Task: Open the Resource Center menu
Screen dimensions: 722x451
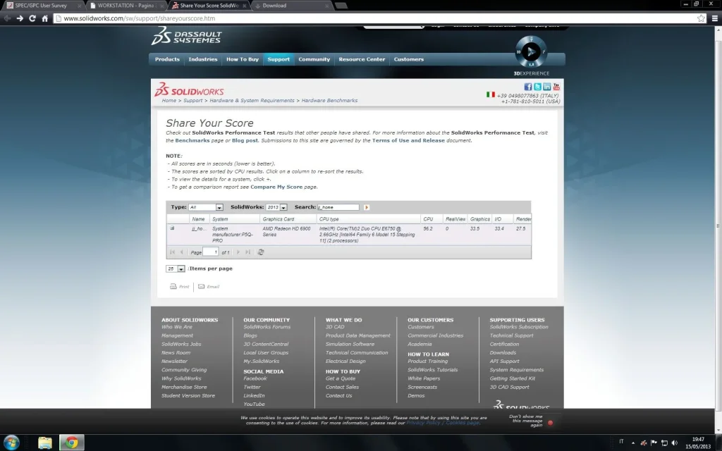Action: coord(362,59)
